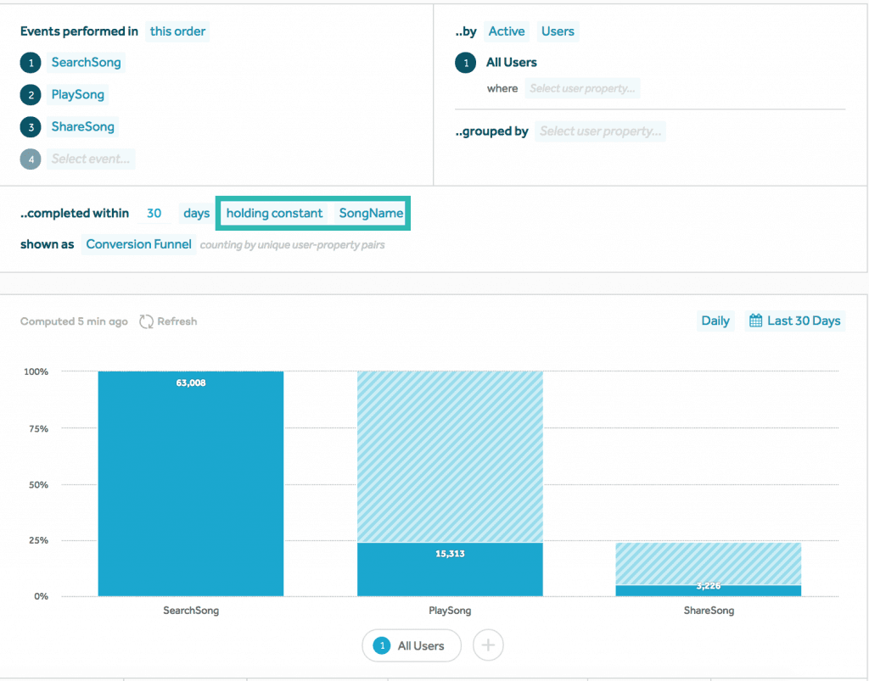Screen dimensions: 869x681
Task: Click the numbered circle next to All Users
Action: pos(466,62)
